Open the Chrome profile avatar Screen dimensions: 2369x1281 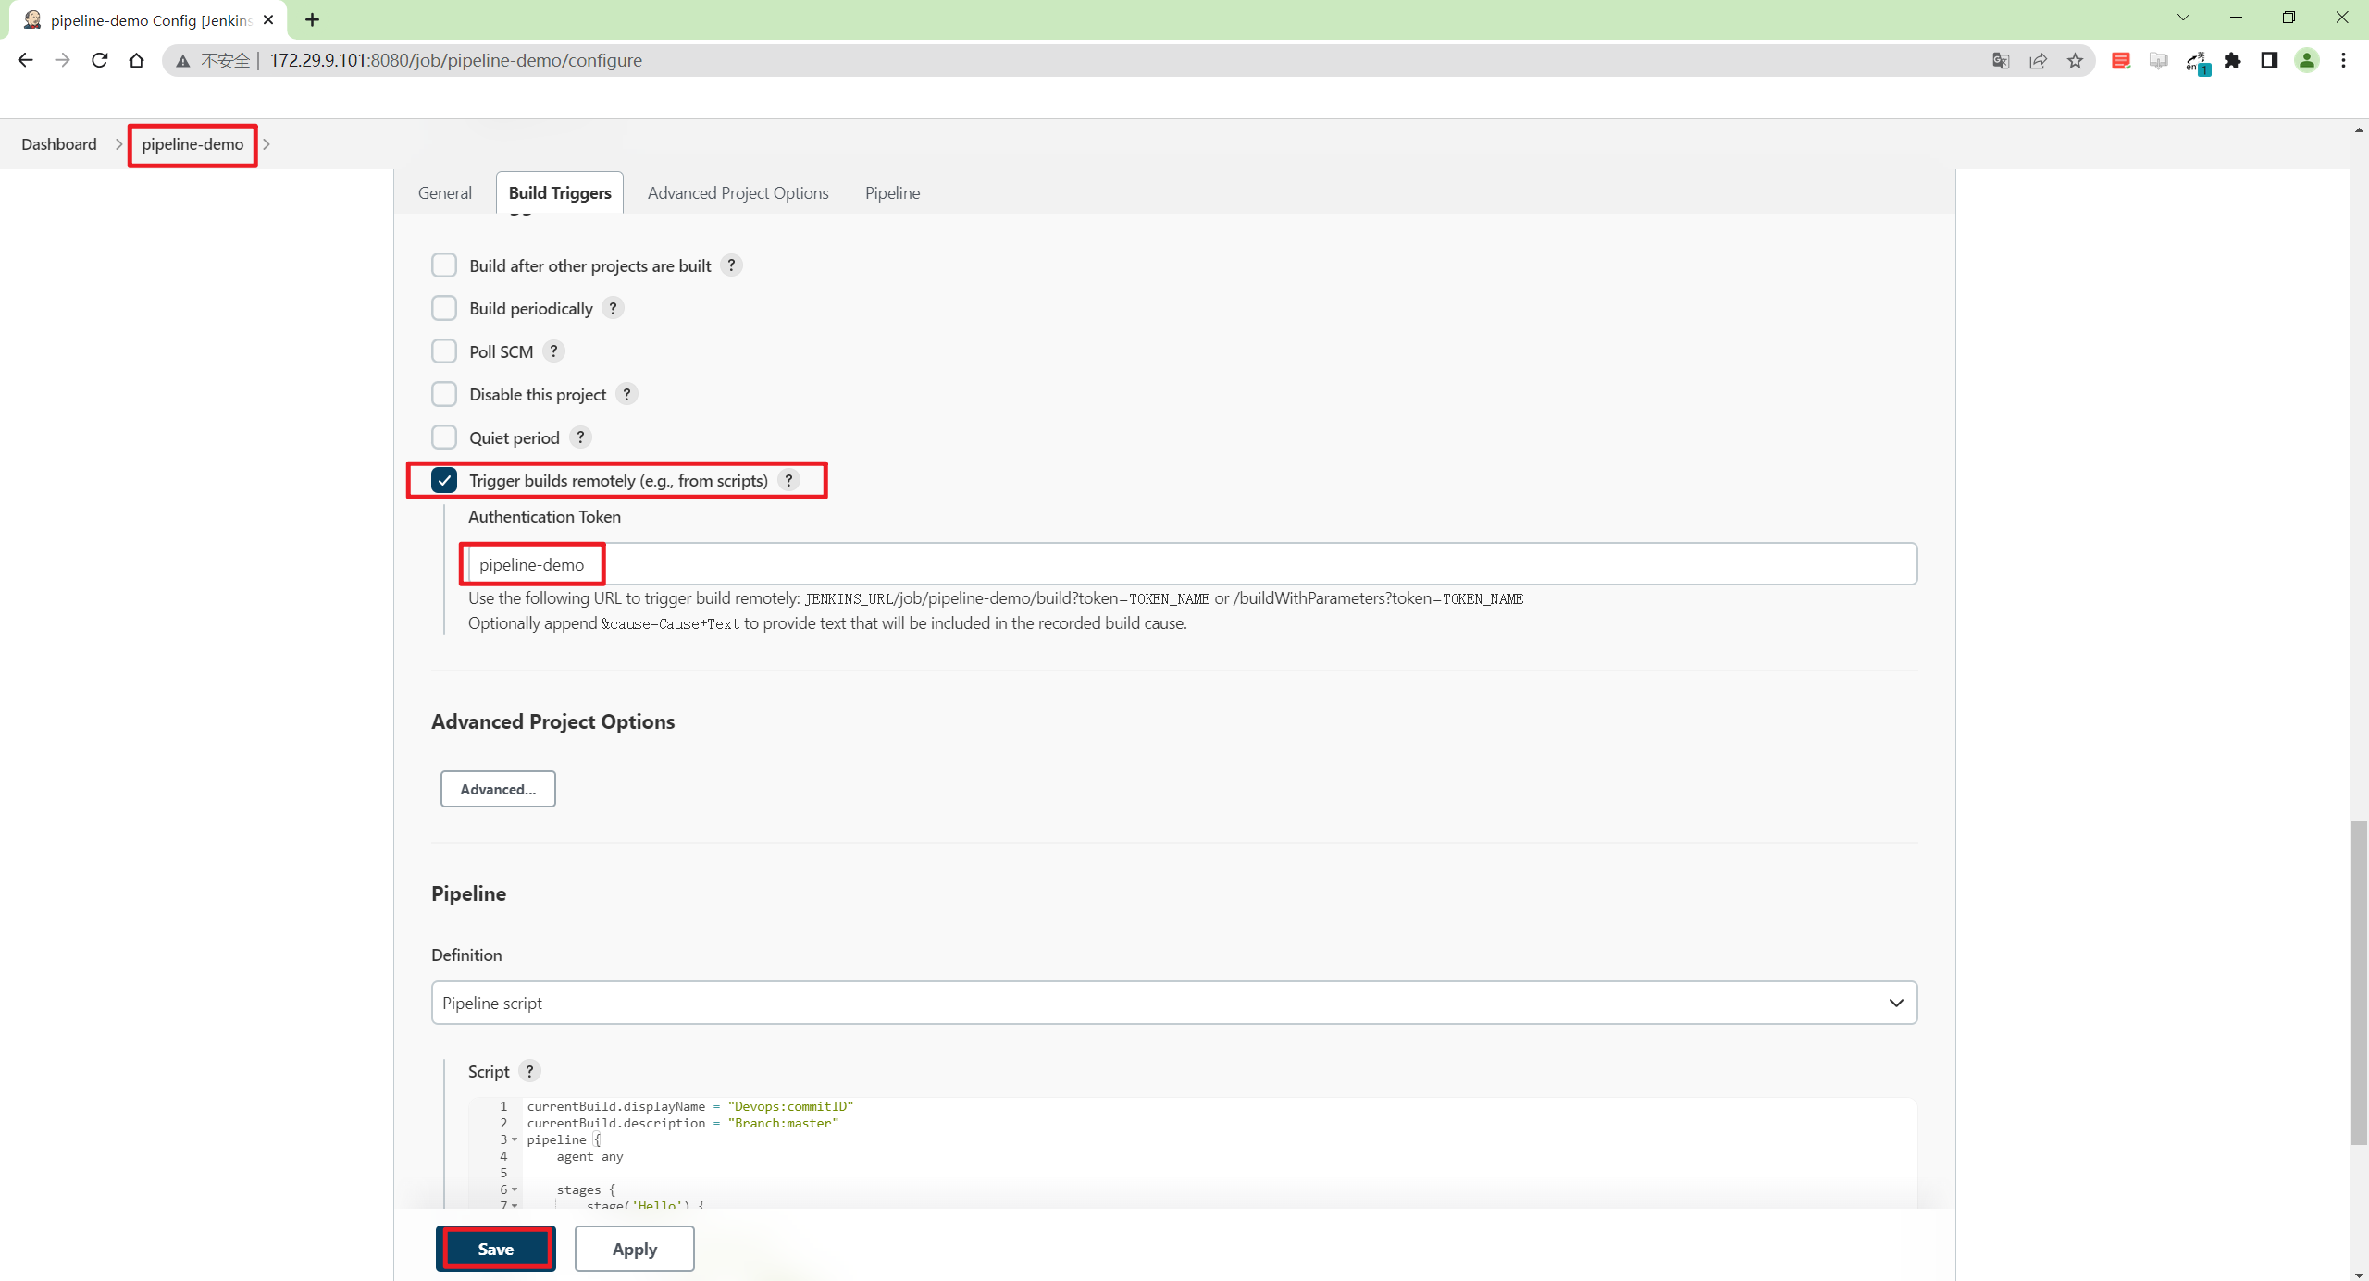point(2307,61)
